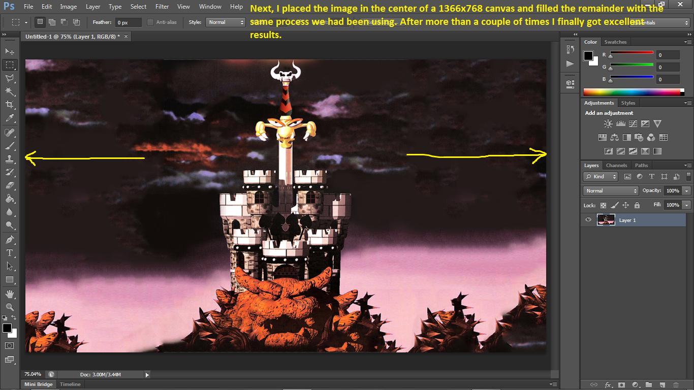Open the collapsed History panel icon

click(570, 49)
